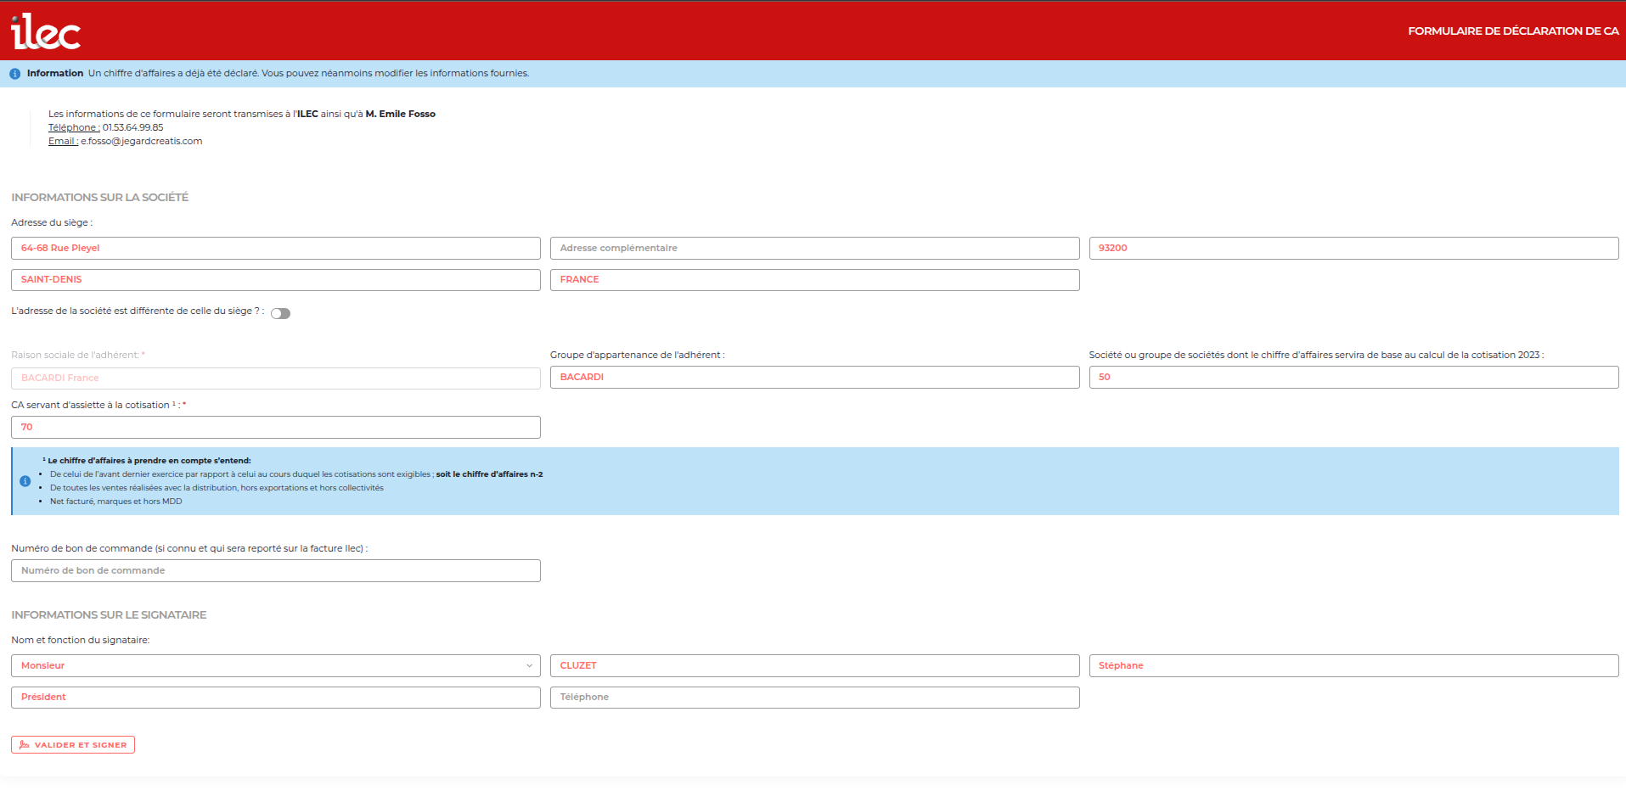Click the Numéro de bon de commande field

pyautogui.click(x=275, y=571)
